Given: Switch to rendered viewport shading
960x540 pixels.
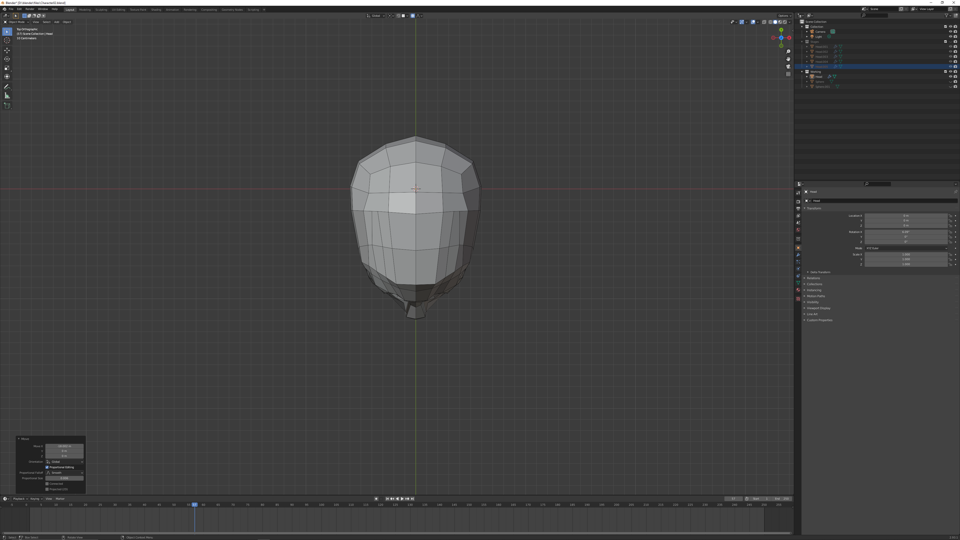Looking at the screenshot, I should pyautogui.click(x=784, y=22).
